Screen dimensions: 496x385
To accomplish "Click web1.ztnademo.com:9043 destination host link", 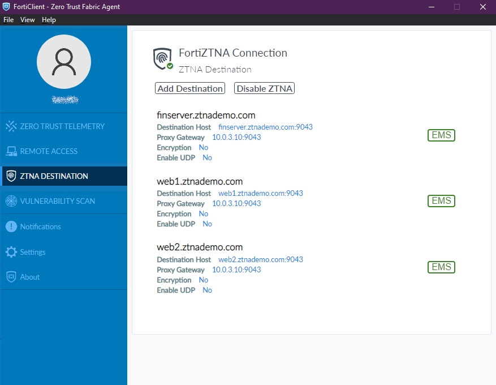I will pyautogui.click(x=261, y=193).
